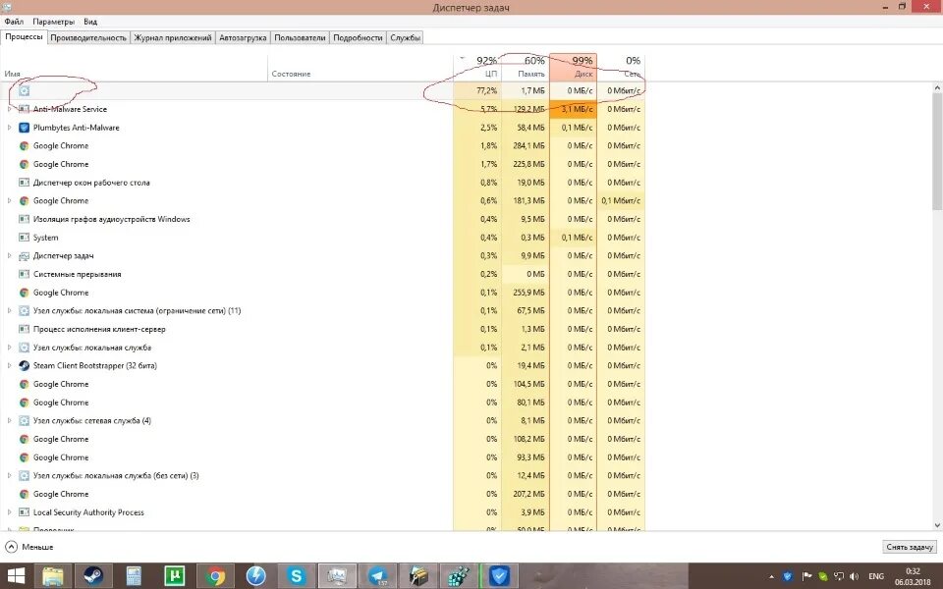Switch to the Автозагрузка tab
Viewport: 943px width, 589px height.
[x=243, y=37]
